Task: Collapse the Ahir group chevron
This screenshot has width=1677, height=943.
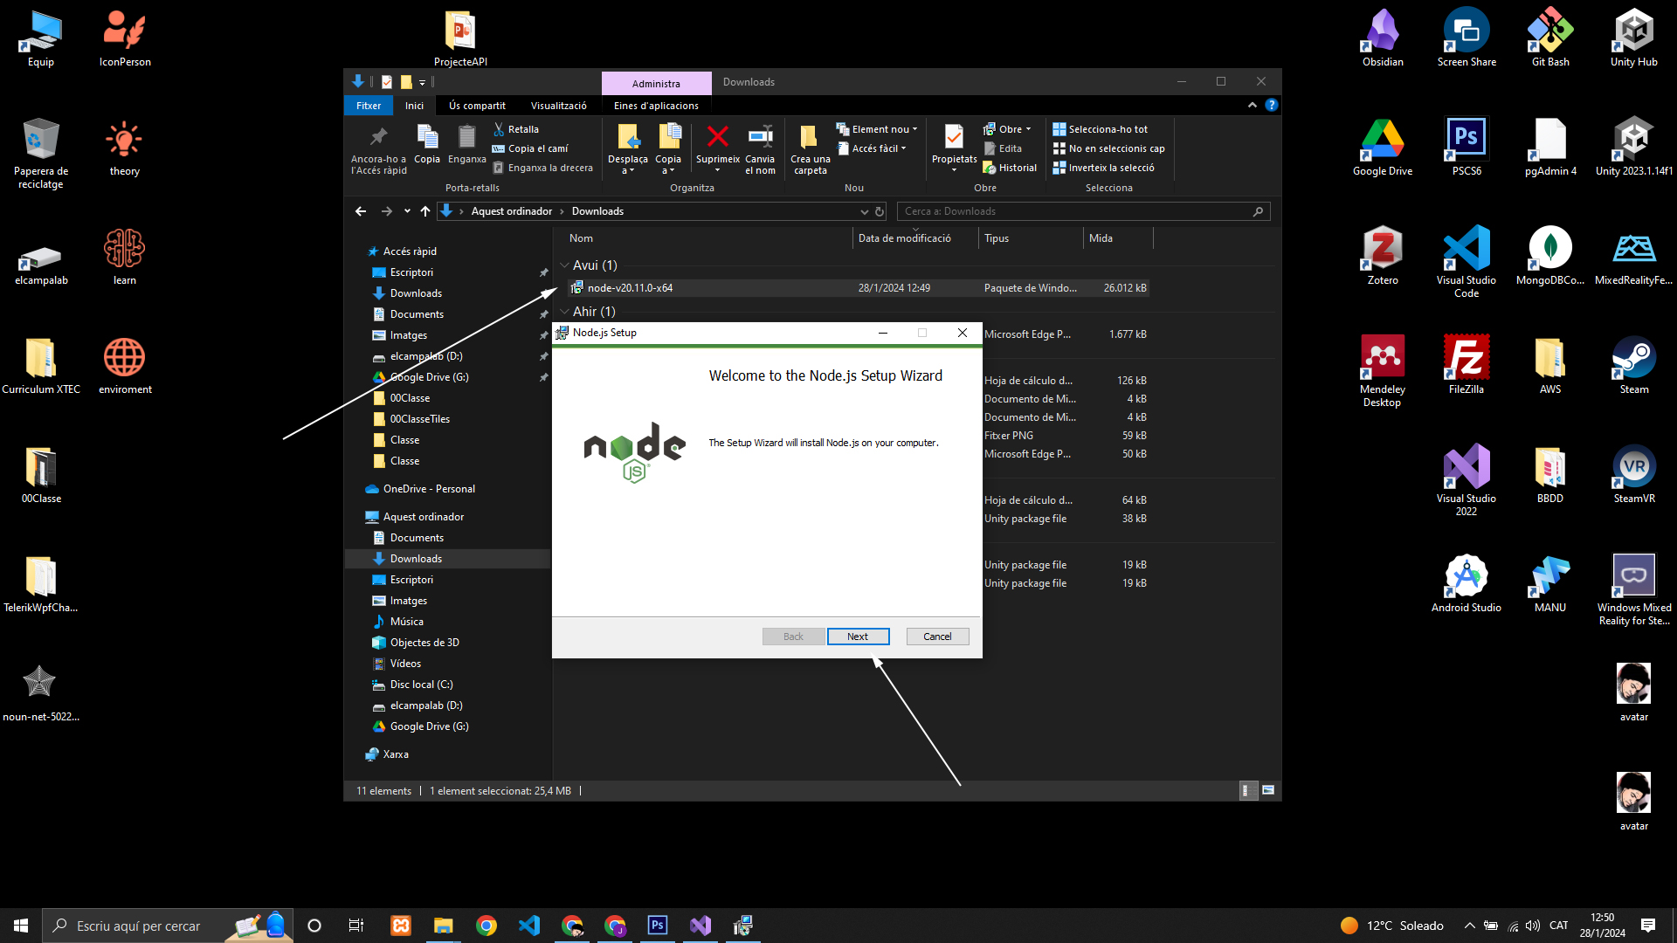Action: pyautogui.click(x=564, y=312)
